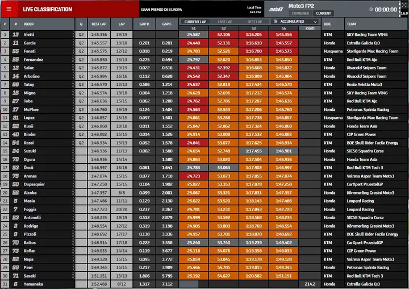Select the CURRENT LAP tab
This screenshot has height=289, width=409.
coord(195,22)
